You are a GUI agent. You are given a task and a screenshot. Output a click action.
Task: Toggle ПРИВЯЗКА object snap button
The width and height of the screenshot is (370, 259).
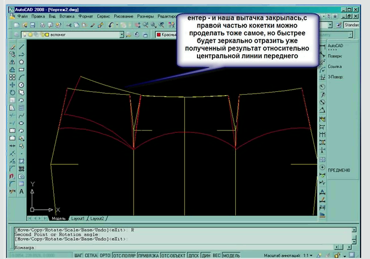tap(146, 255)
